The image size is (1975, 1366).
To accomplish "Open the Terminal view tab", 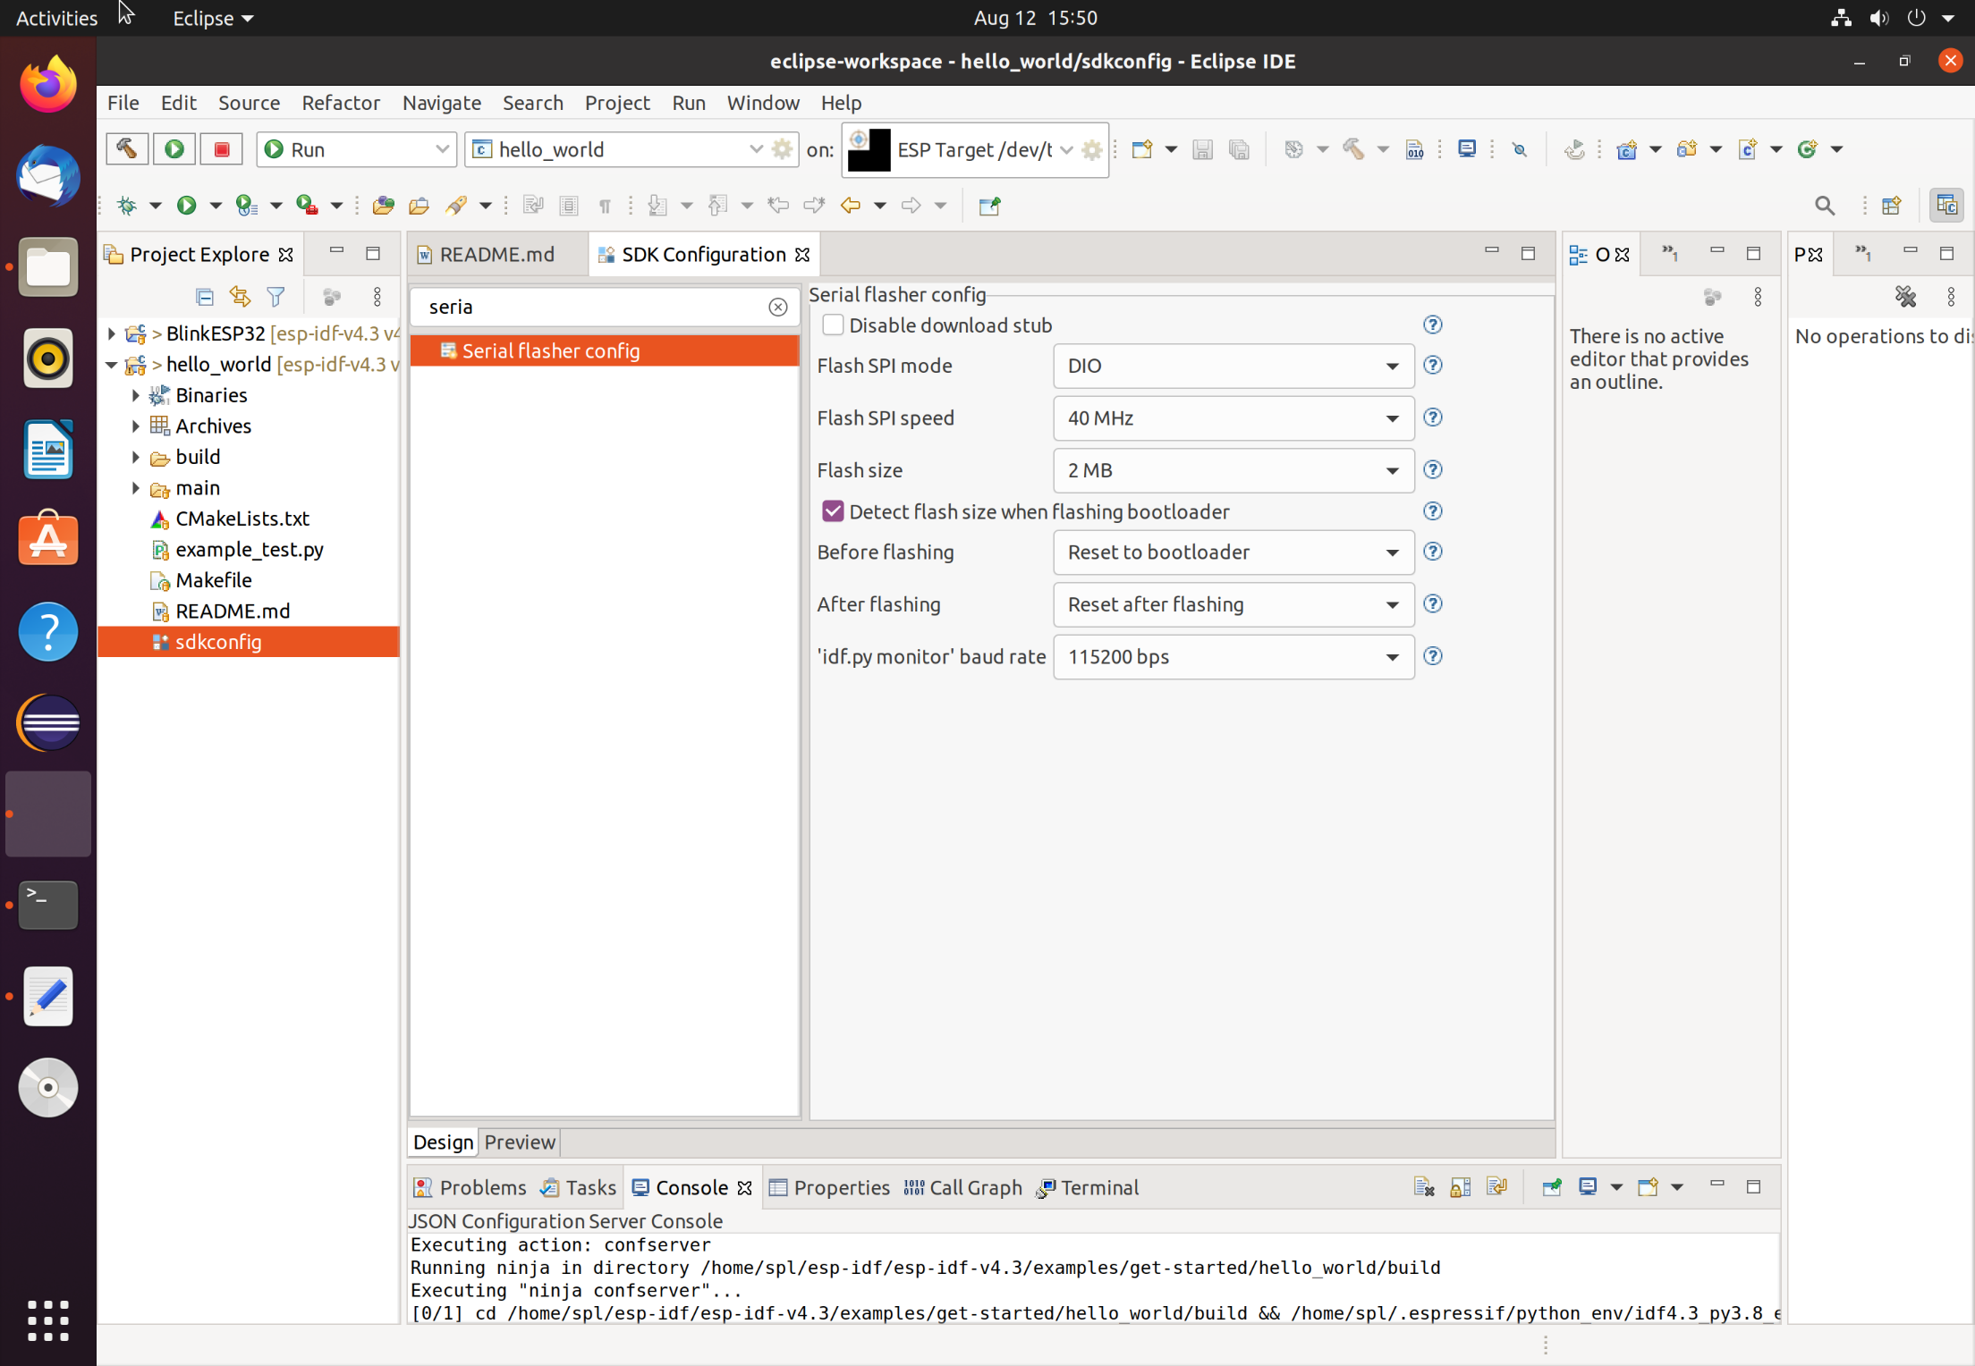I will coord(1088,1187).
